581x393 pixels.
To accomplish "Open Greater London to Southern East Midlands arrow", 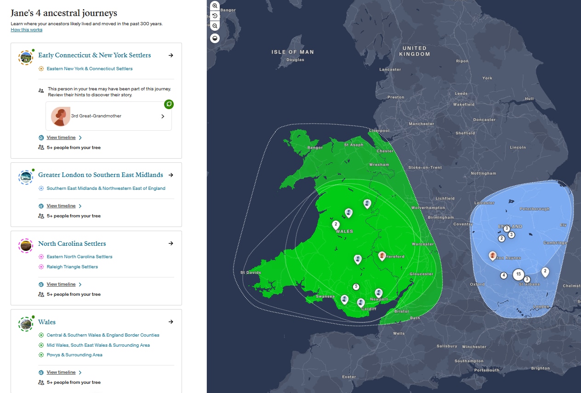I will [171, 175].
